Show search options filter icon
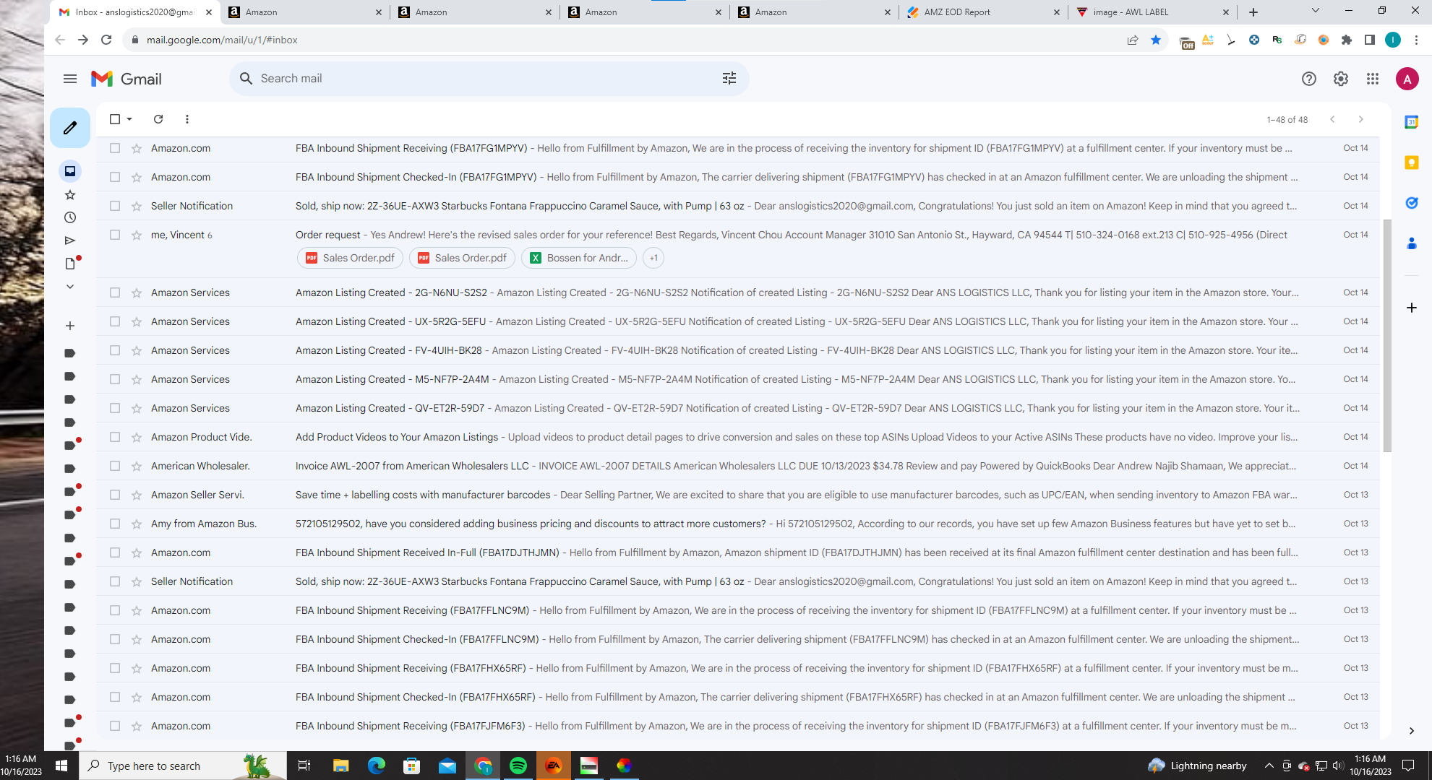This screenshot has height=780, width=1432. [729, 78]
